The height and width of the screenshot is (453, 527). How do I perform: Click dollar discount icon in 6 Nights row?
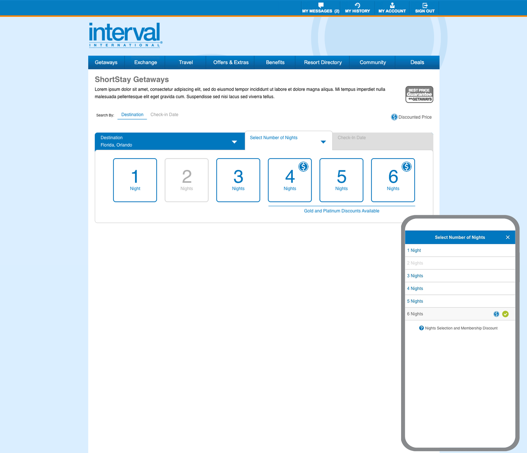coord(496,314)
